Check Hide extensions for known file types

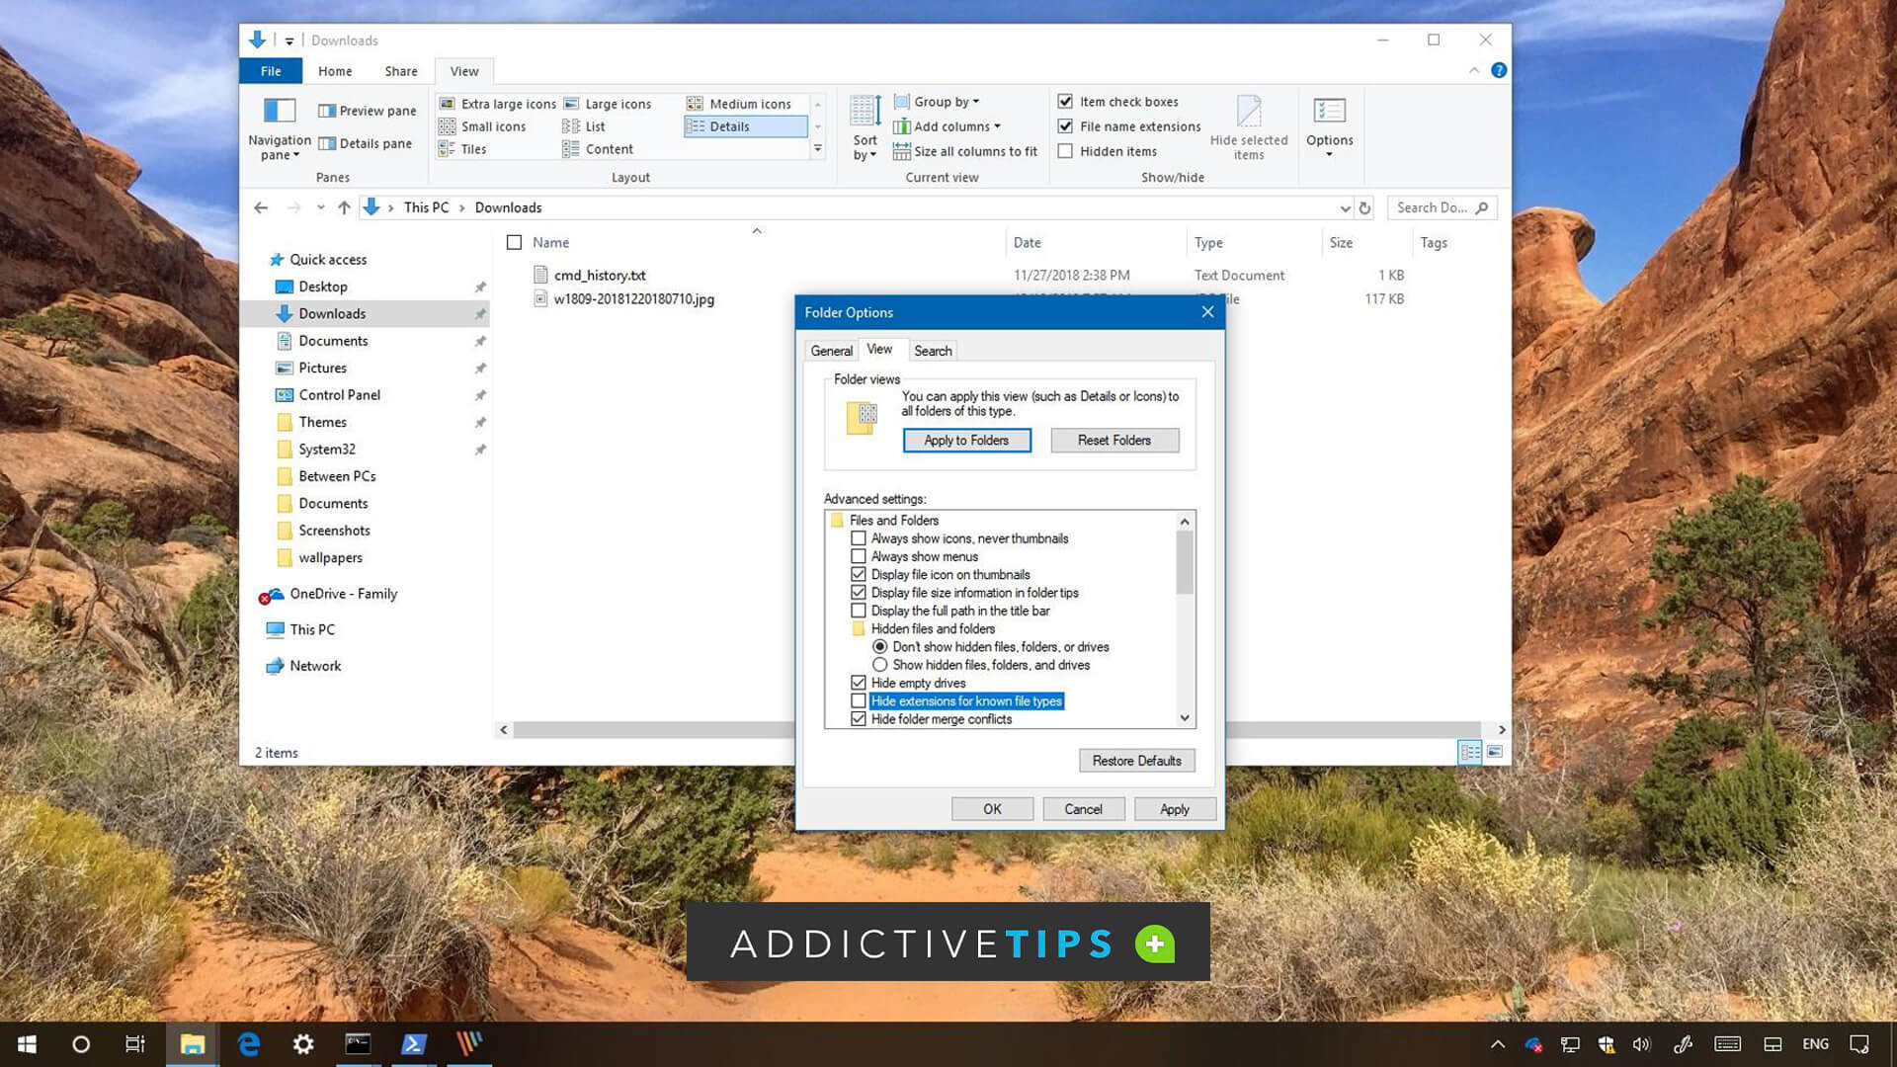859,701
